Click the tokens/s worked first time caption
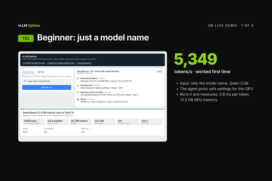Image resolution: width=272 pixels, height=181 pixels. (x=202, y=71)
